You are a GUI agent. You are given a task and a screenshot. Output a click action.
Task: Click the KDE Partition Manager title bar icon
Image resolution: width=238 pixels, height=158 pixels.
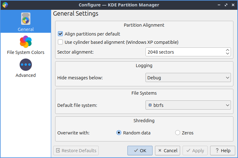point(5,5)
